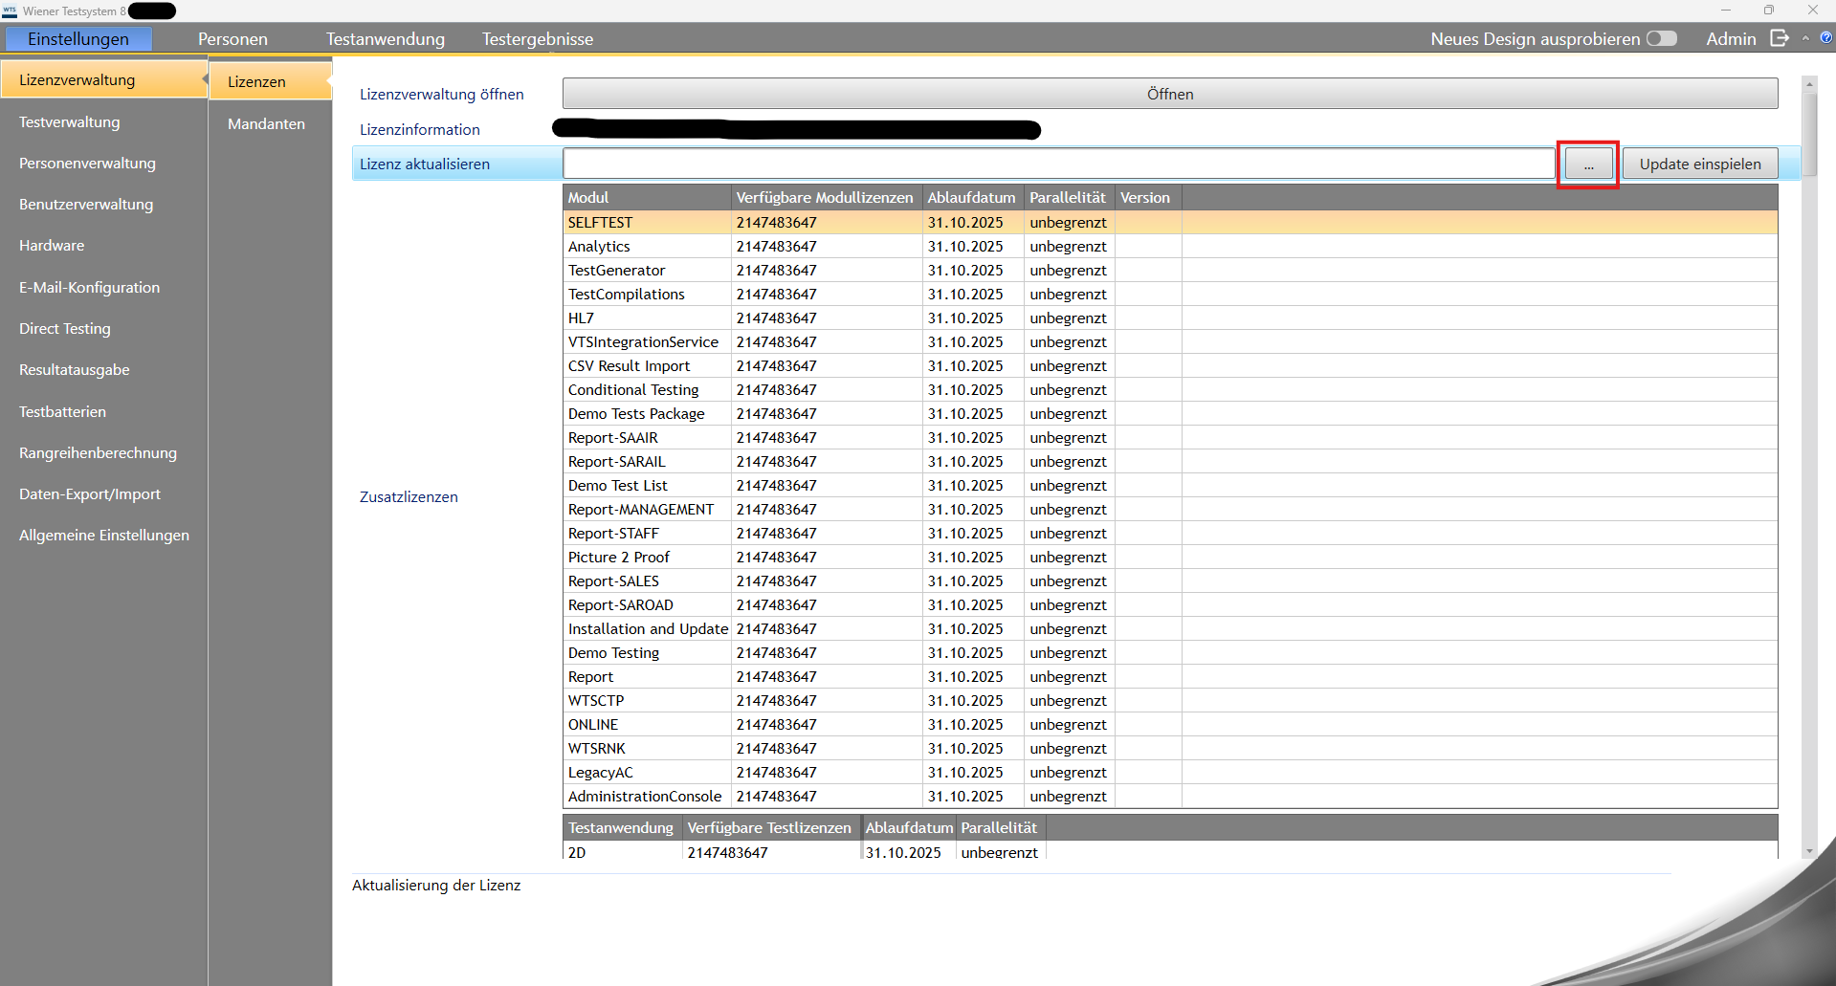
Task: Click the Öffnen button for Lizenzverwaltung
Action: [1169, 94]
